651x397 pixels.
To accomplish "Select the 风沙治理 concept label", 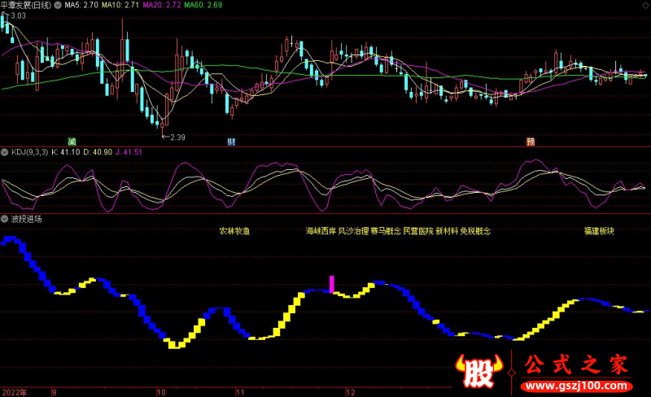I will pos(353,231).
